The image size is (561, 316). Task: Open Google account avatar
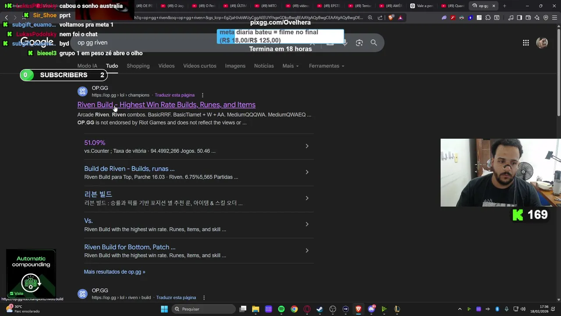542,43
